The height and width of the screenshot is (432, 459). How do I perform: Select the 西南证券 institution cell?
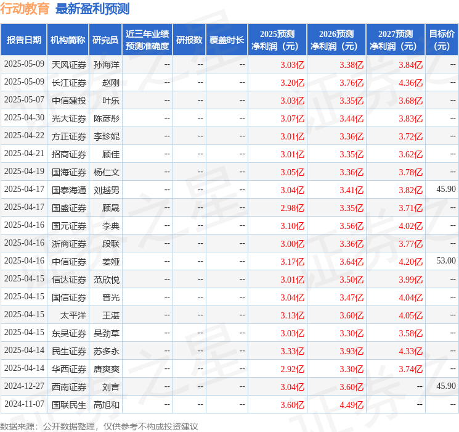pyautogui.click(x=69, y=387)
